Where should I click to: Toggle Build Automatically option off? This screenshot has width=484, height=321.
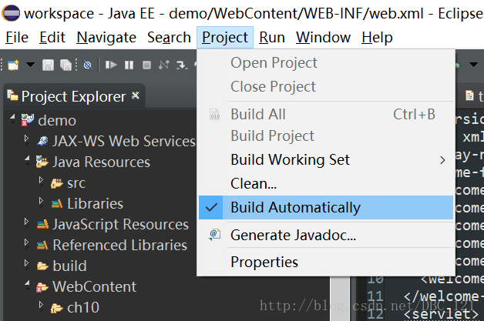295,207
